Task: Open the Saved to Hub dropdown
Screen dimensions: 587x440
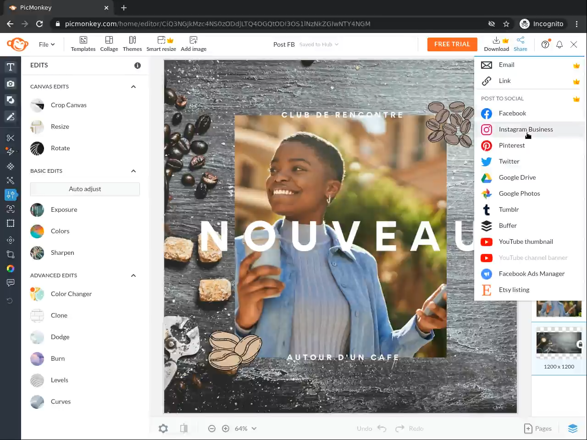Action: 319,44
